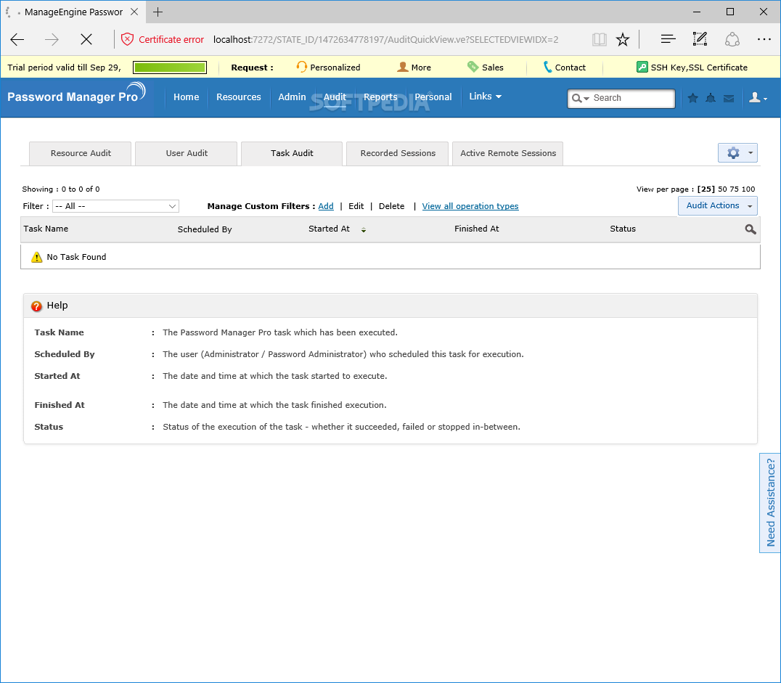Set view per page to 50
Viewport: 781px width, 683px height.
[x=722, y=189]
